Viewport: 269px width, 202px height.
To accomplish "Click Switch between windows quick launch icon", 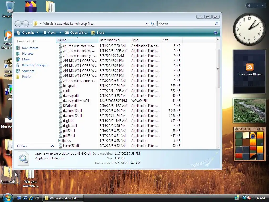I will [25, 198].
